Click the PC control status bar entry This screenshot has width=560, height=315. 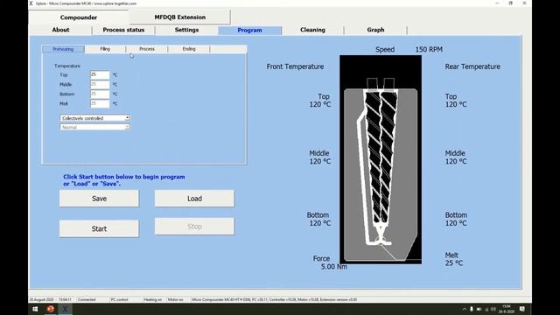[119, 299]
